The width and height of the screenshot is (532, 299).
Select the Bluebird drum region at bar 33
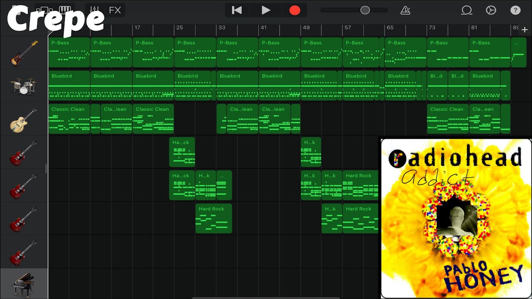(x=238, y=86)
